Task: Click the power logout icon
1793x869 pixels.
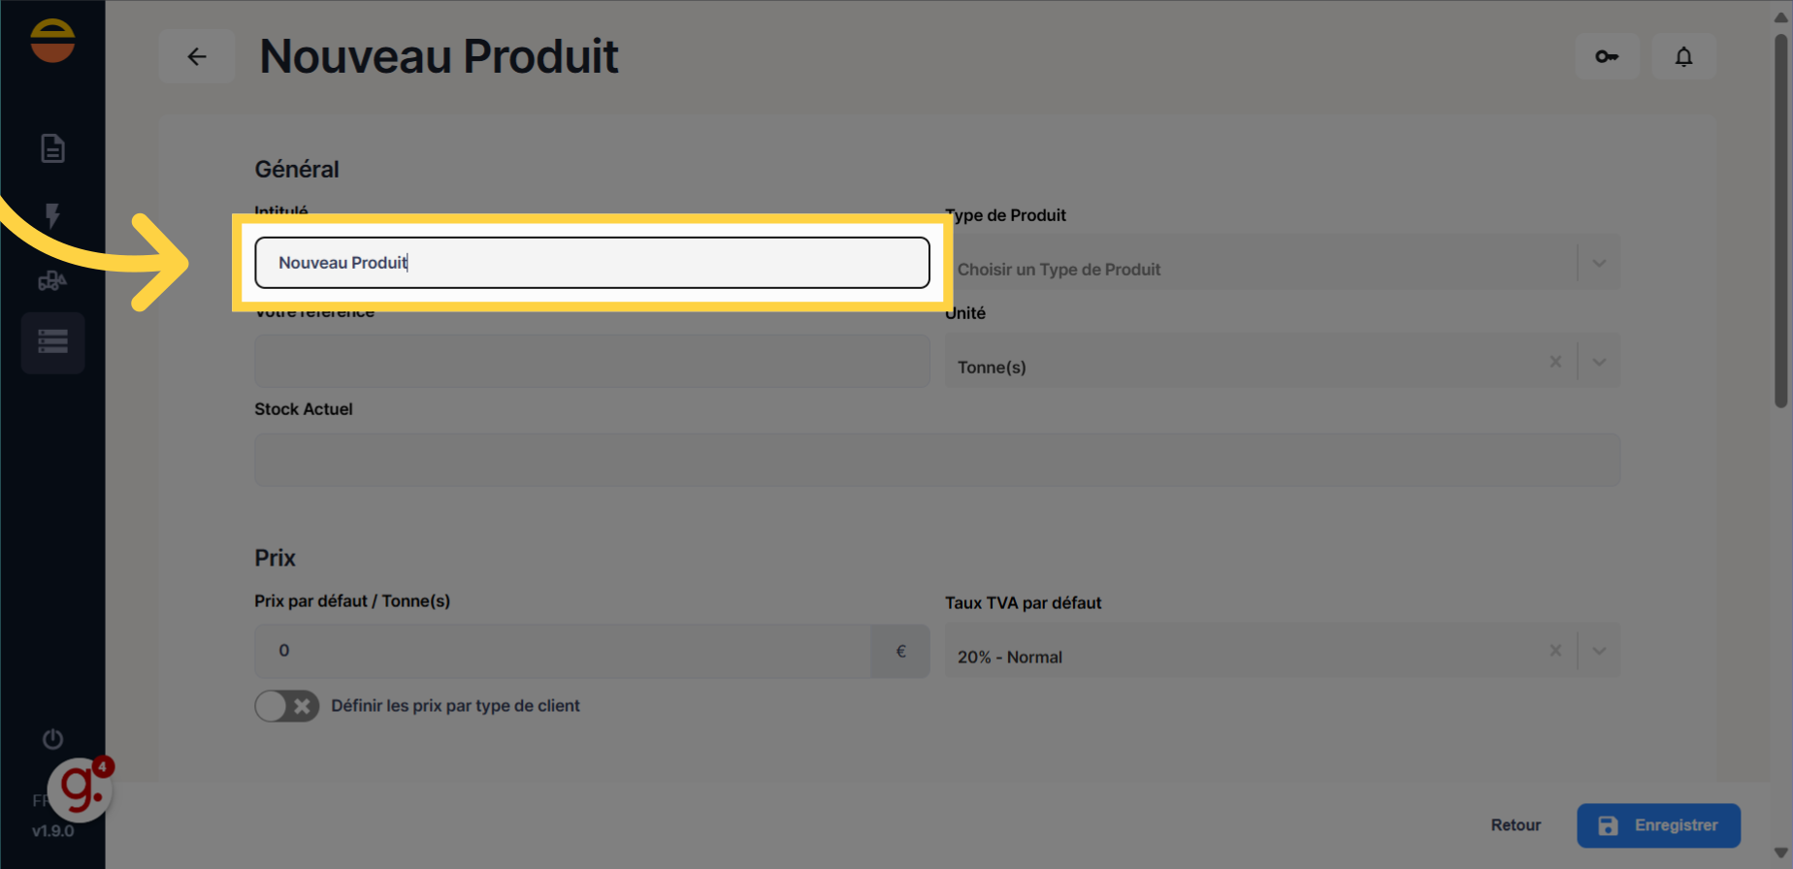Action: point(52,739)
